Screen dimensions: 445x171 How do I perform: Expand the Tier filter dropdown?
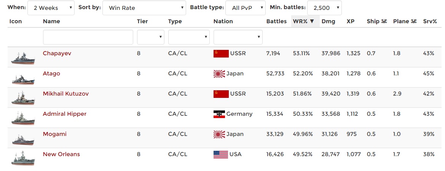150,37
